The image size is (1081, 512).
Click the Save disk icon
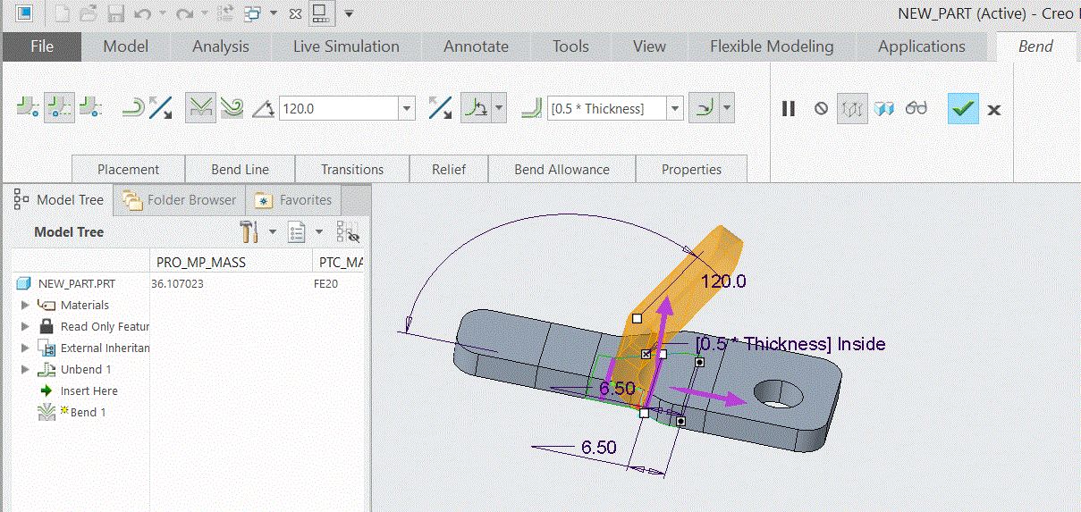tap(115, 13)
